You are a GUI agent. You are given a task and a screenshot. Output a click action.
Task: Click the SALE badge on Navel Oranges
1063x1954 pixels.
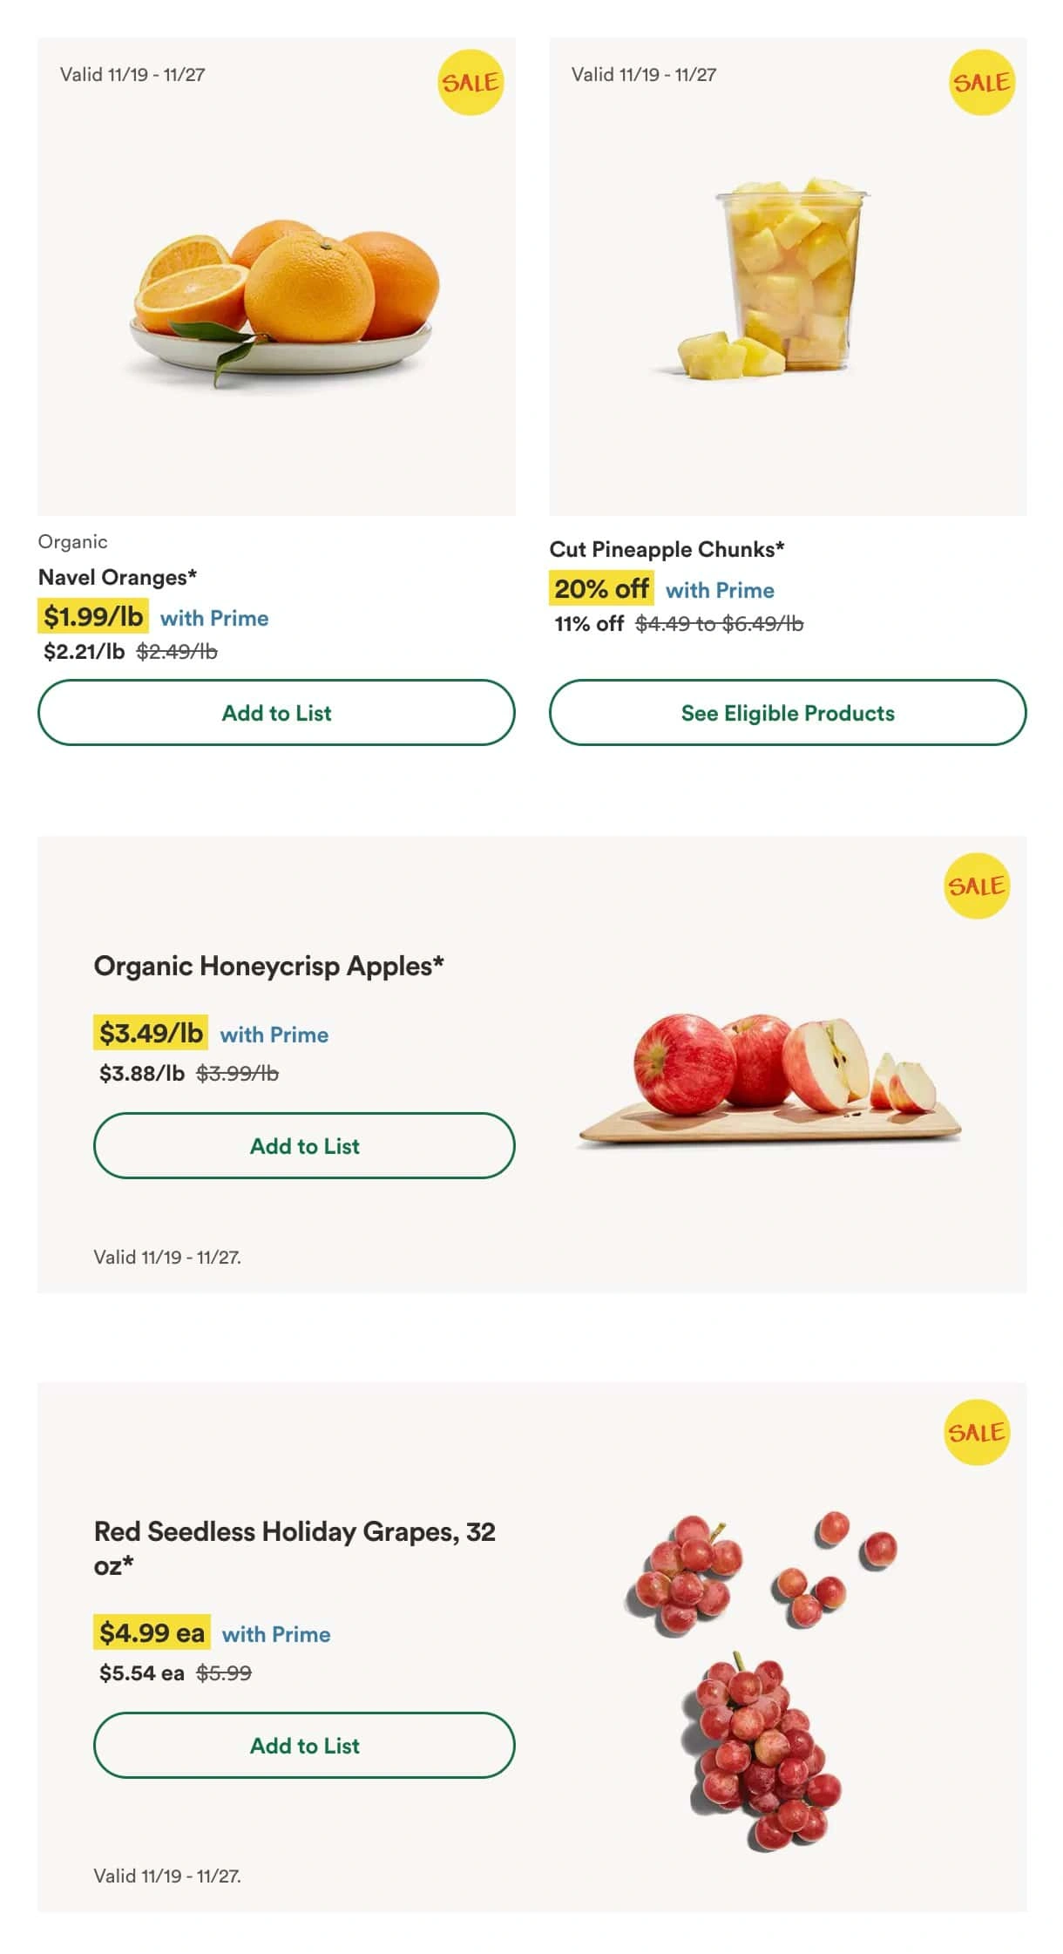471,82
